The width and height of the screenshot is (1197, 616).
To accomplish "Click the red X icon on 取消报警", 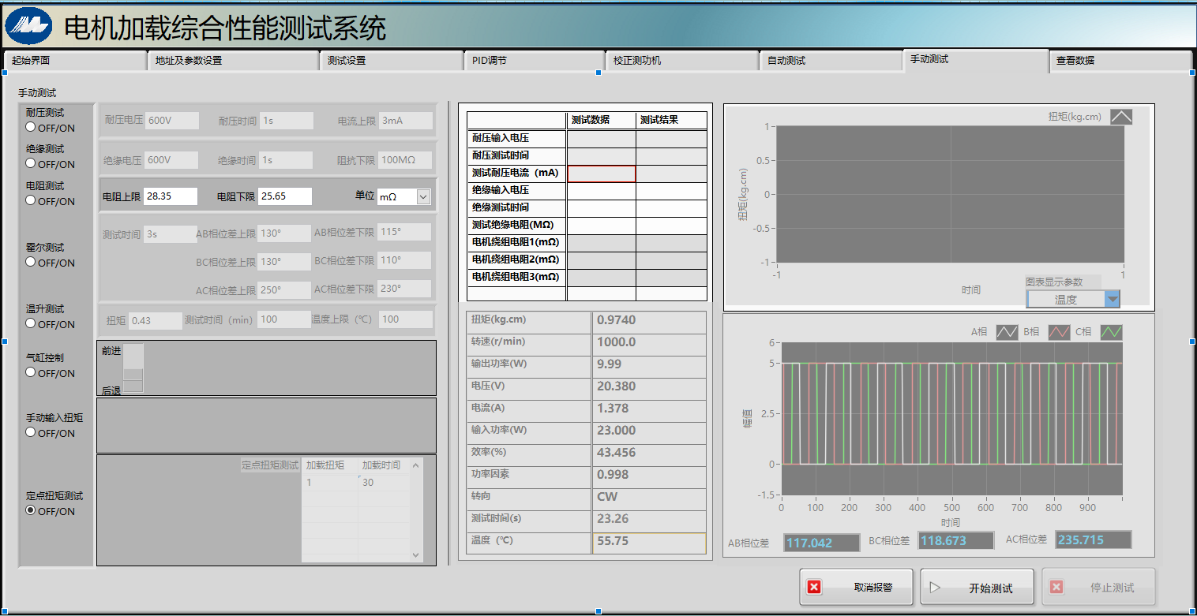I will click(x=815, y=588).
